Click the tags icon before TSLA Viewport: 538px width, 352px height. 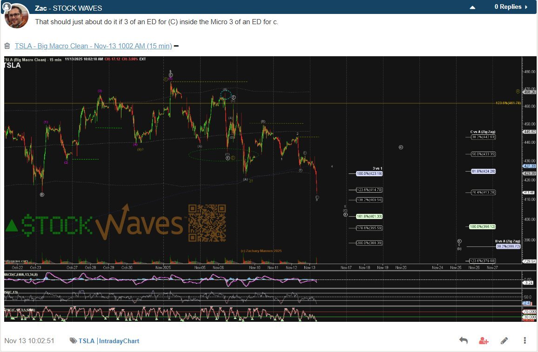(73, 341)
